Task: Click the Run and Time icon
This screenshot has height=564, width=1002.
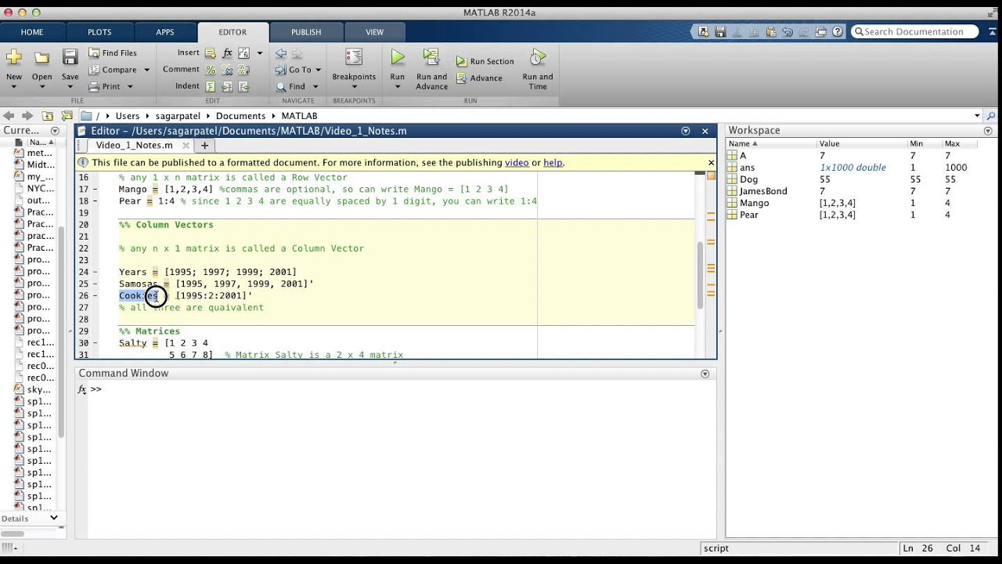Action: [537, 57]
